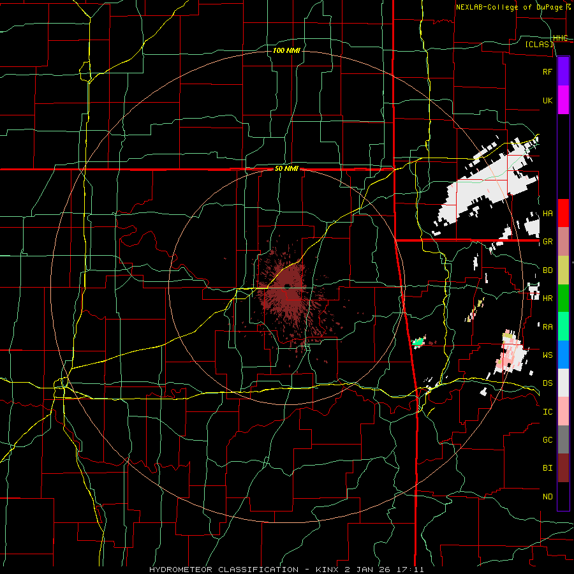This screenshot has height=574, width=574.
Task: Select the red HA hail legend swatch
Action: click(x=563, y=213)
